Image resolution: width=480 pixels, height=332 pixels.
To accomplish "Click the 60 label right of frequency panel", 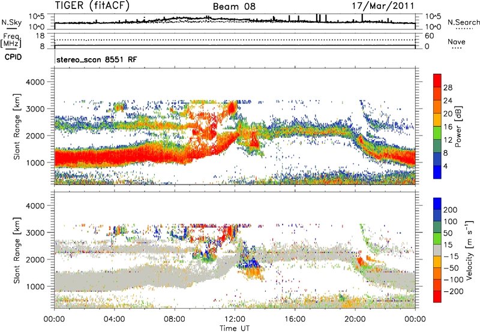I will [430, 36].
